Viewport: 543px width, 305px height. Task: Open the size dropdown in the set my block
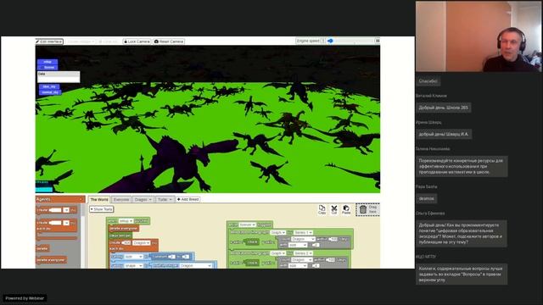pyautogui.click(x=133, y=257)
